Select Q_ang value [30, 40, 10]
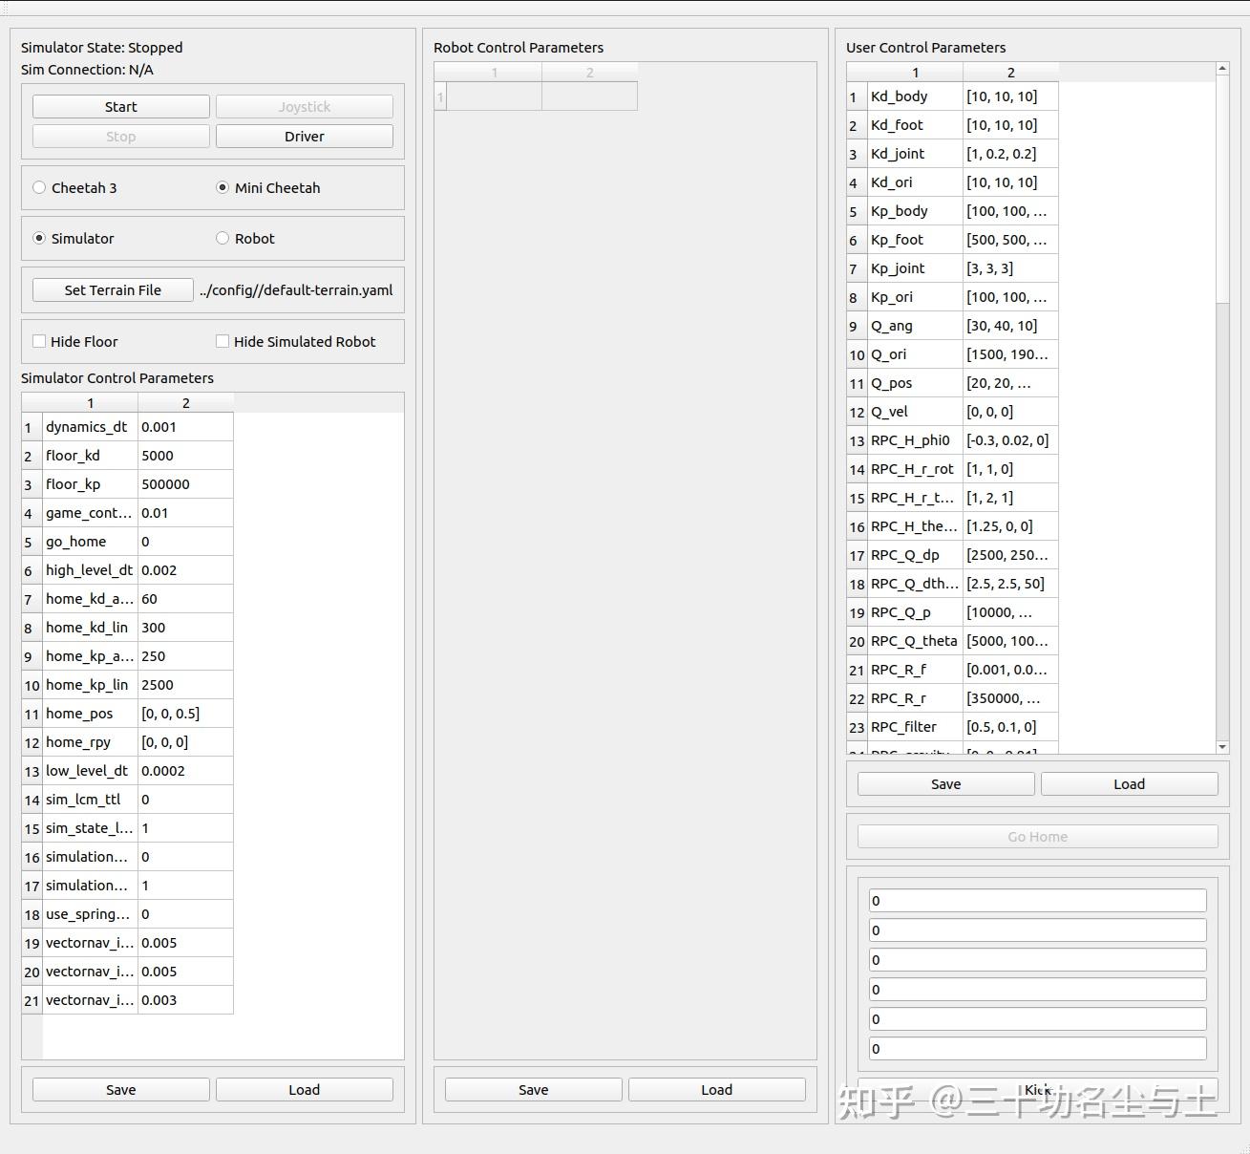 [1010, 326]
